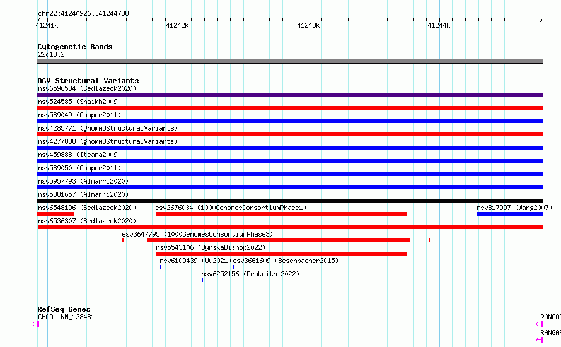
Task: Open esv3647795 (1000GenomesConsortiumPhase3) label
Action: 197,234
